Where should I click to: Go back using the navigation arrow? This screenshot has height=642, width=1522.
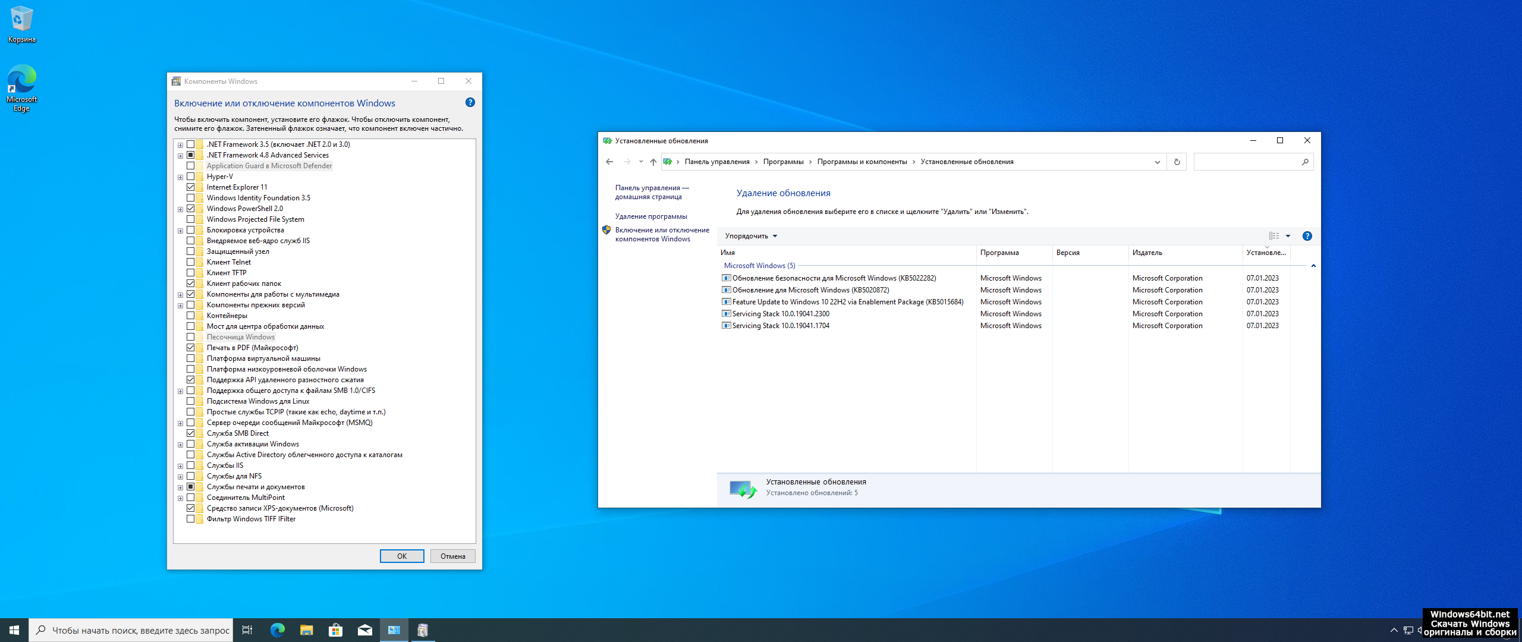(609, 162)
